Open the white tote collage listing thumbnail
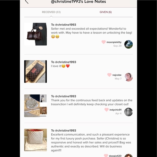The height and width of the screenshot is (157, 157). [x=35, y=106]
